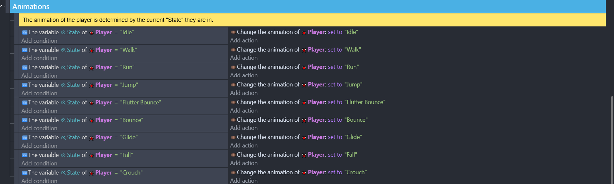Click the animation action icon for "Jump"
This screenshot has height=184, width=614.
[233, 85]
